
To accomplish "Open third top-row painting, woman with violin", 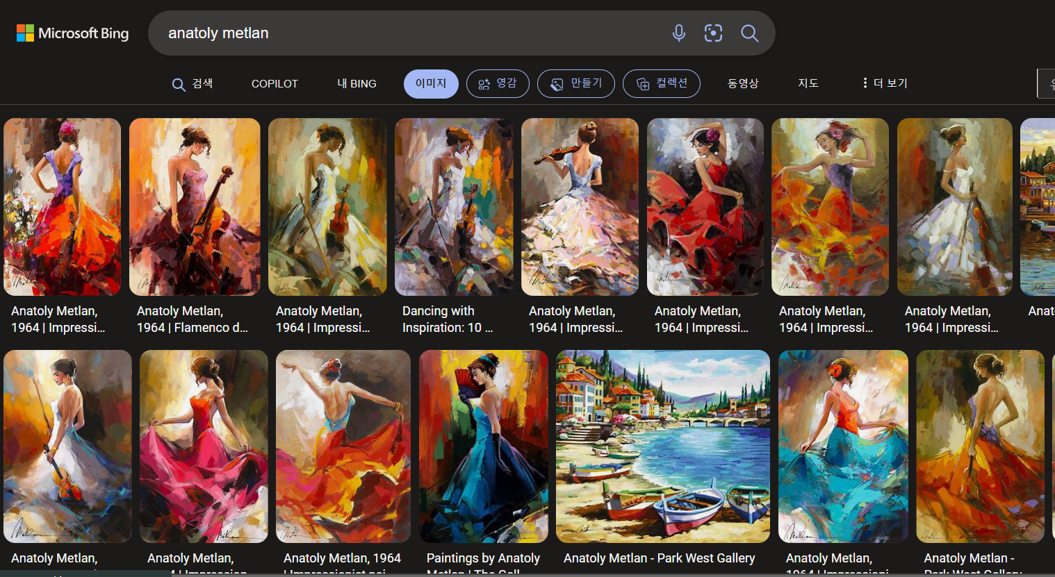I will coord(327,207).
